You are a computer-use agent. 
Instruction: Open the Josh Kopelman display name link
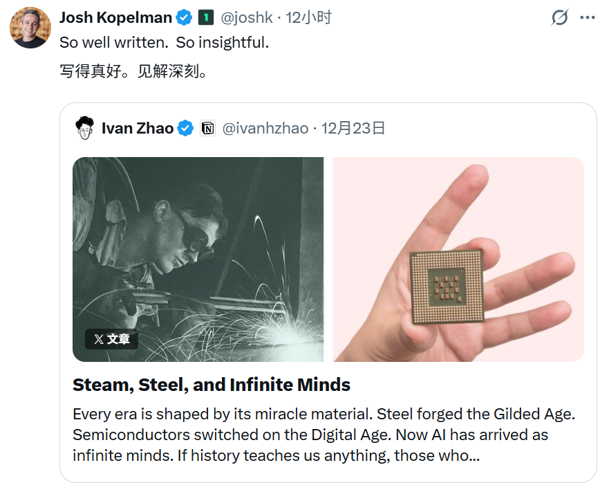tap(115, 17)
